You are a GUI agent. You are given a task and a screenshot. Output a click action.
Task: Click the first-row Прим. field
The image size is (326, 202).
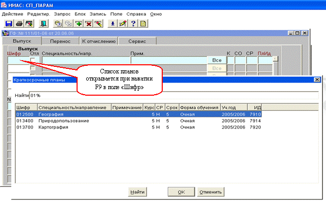(x=169, y=60)
